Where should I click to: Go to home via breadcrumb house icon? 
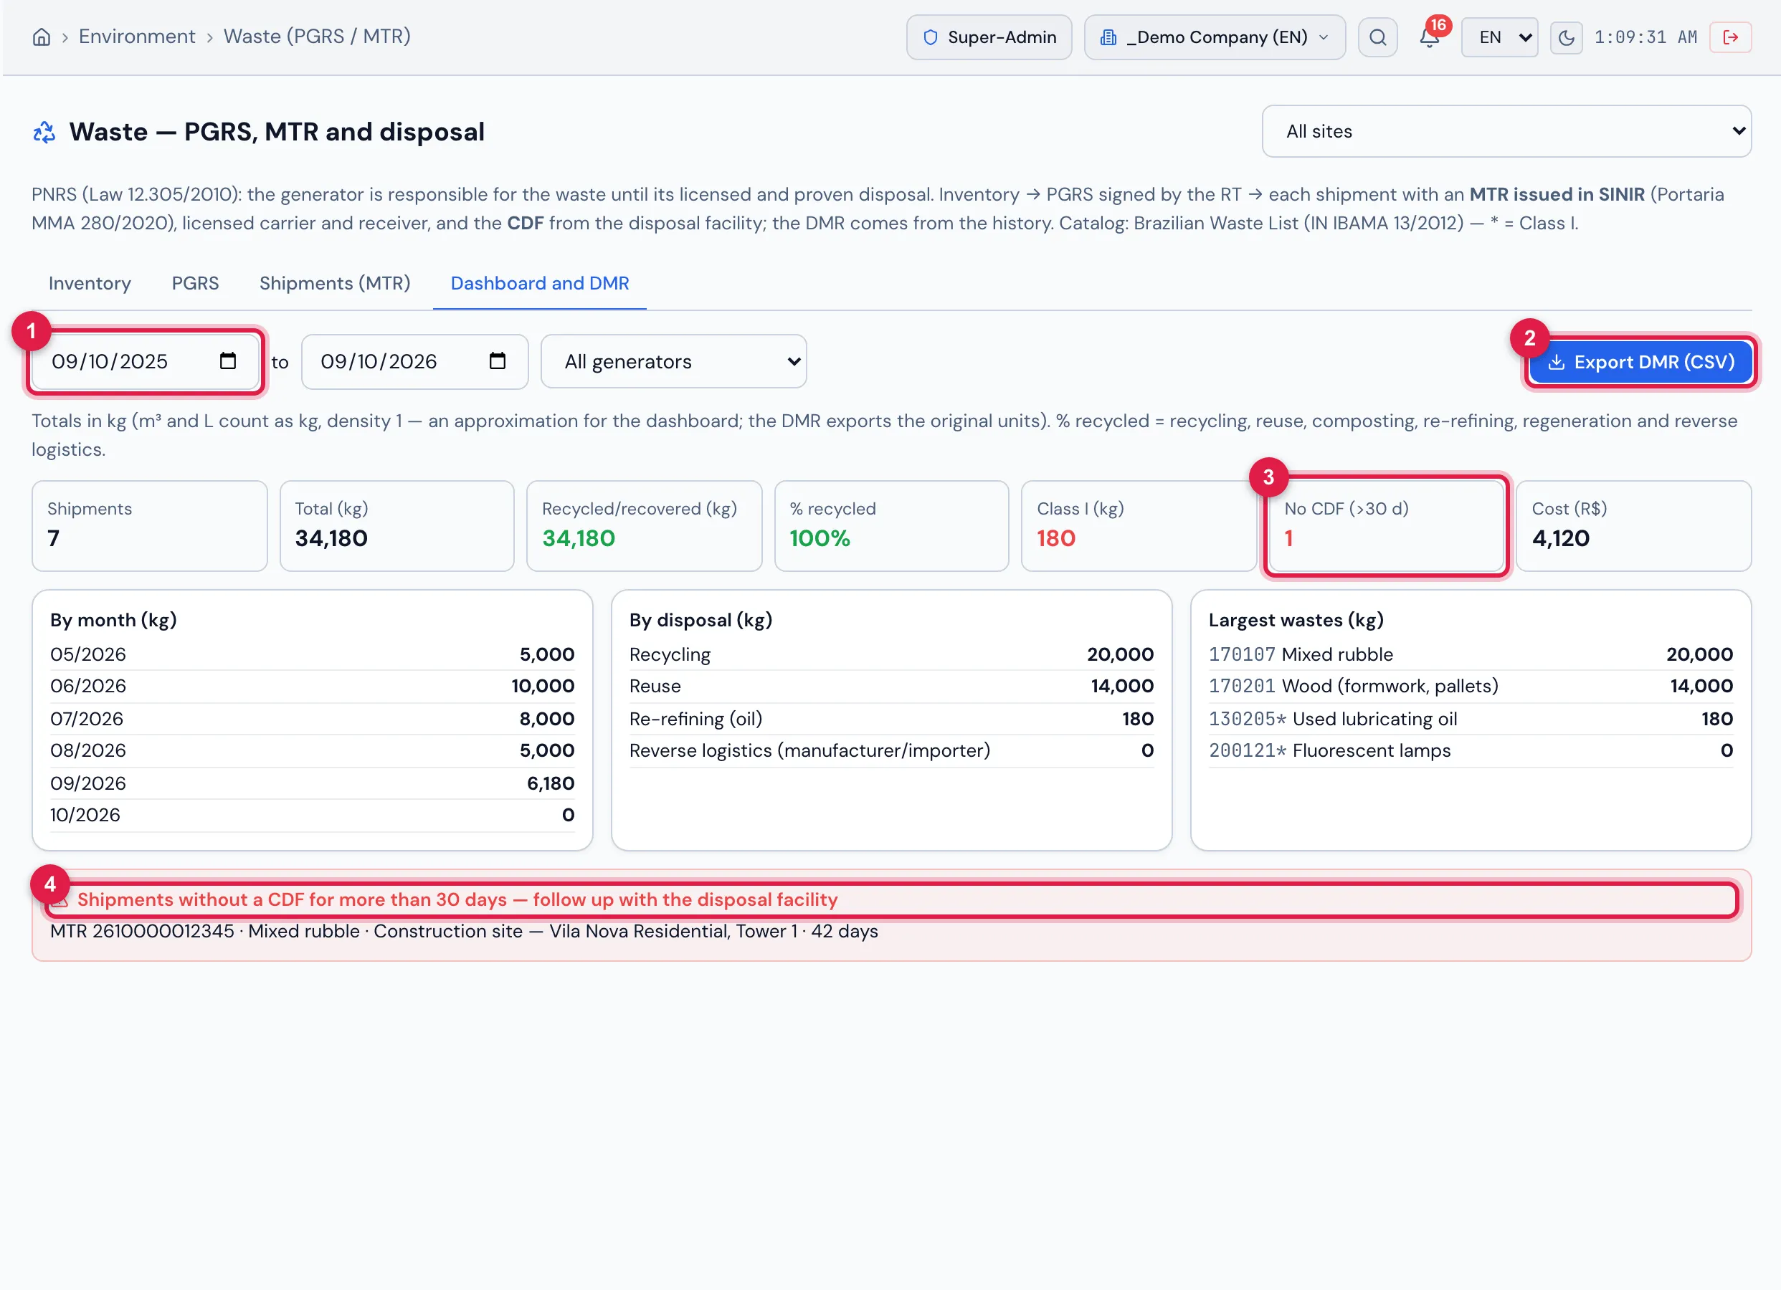click(42, 37)
